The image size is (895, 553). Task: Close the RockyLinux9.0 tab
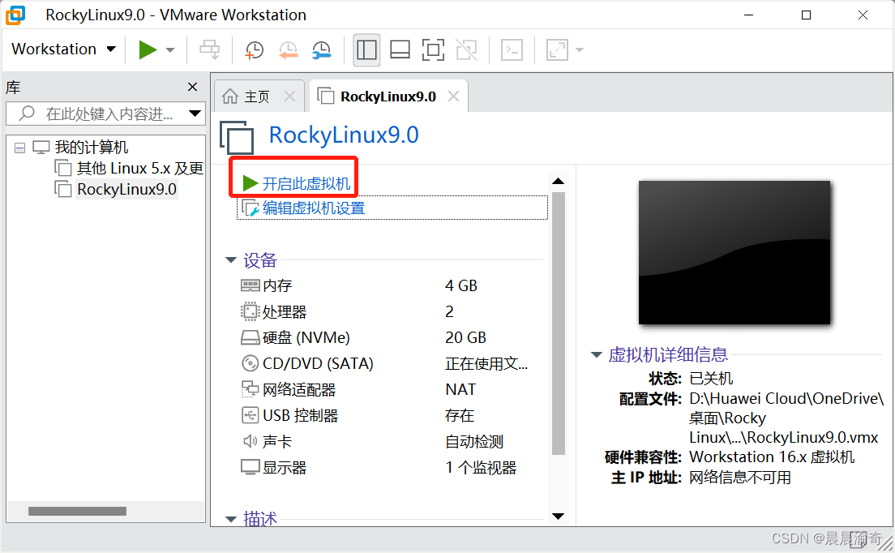pyautogui.click(x=454, y=96)
